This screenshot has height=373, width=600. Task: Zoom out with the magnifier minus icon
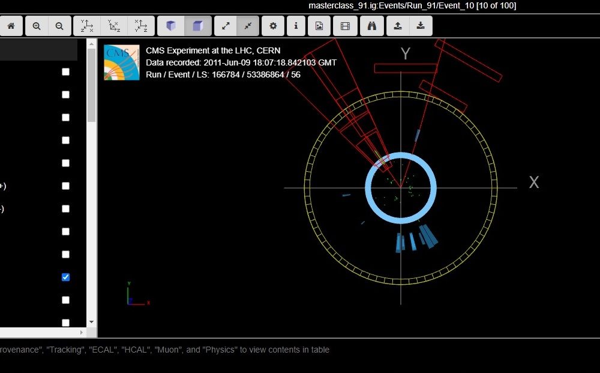(x=59, y=26)
